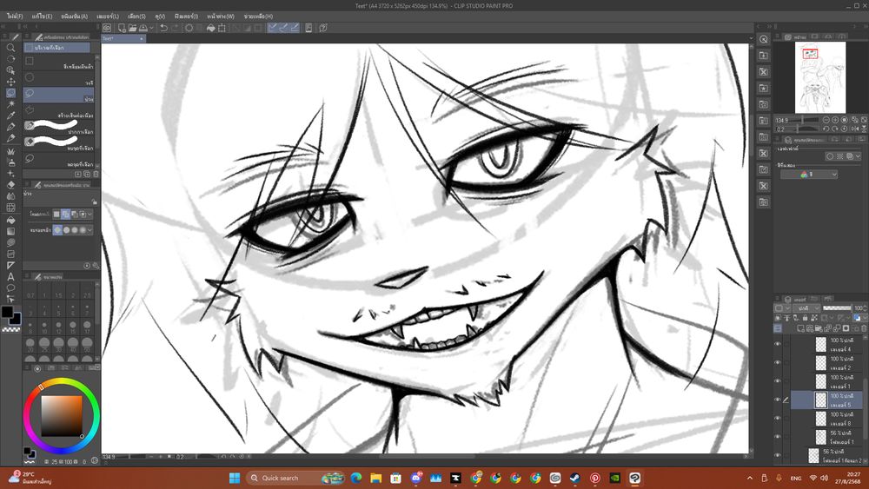This screenshot has width=869, height=489.
Task: Open the เลือก(S) Select menu
Action: click(137, 16)
